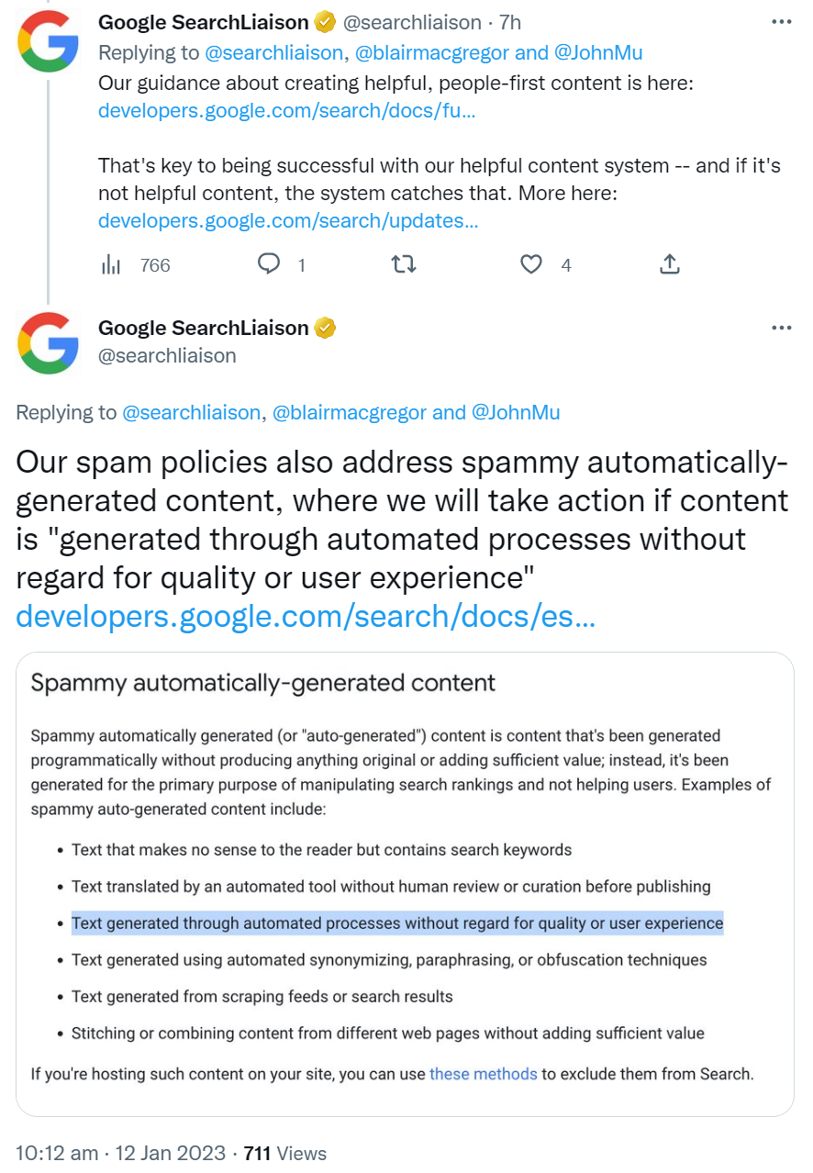Open the share tweet icon
813x1173 pixels.
670,265
